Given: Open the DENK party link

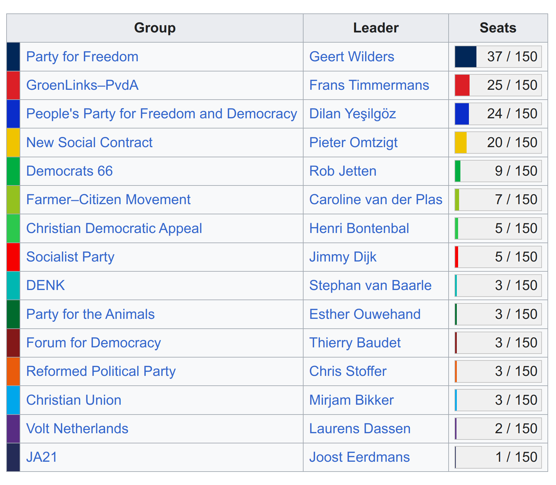Looking at the screenshot, I should [46, 285].
